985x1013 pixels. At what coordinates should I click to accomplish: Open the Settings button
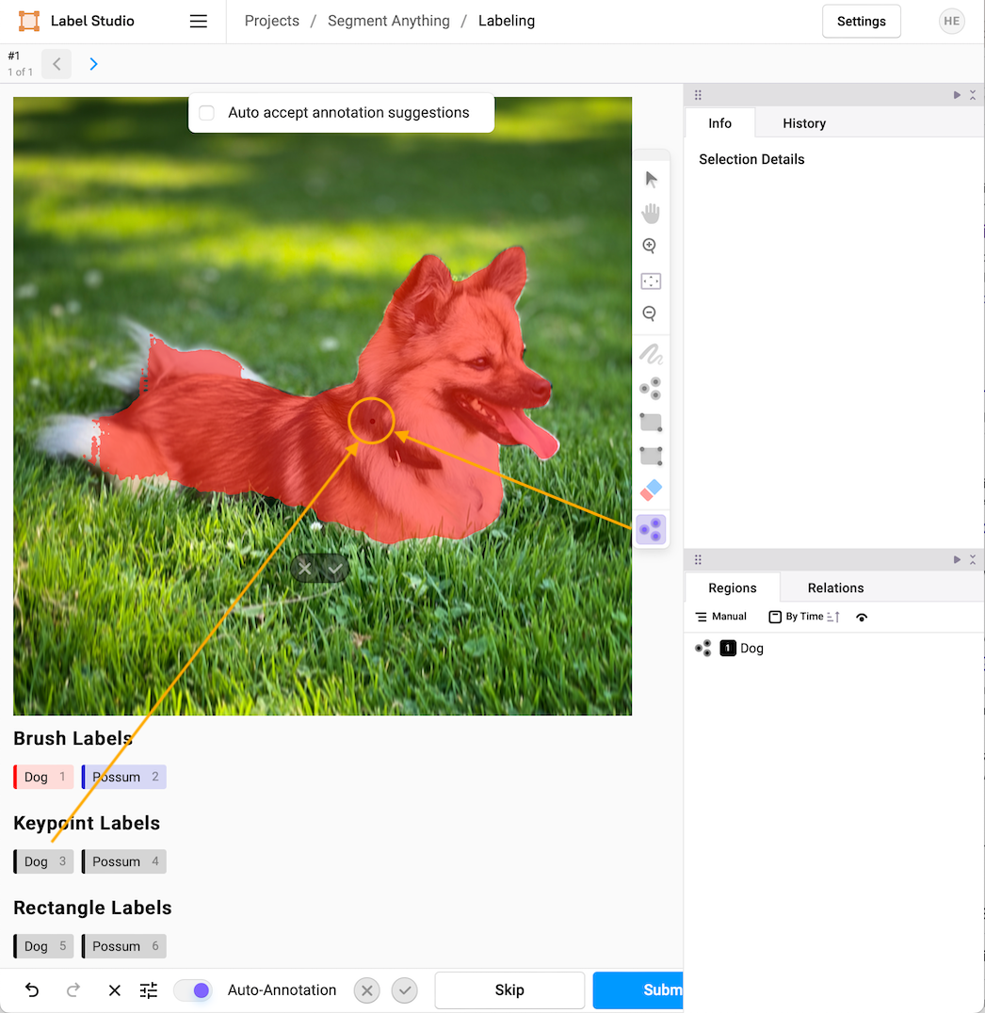tap(861, 22)
